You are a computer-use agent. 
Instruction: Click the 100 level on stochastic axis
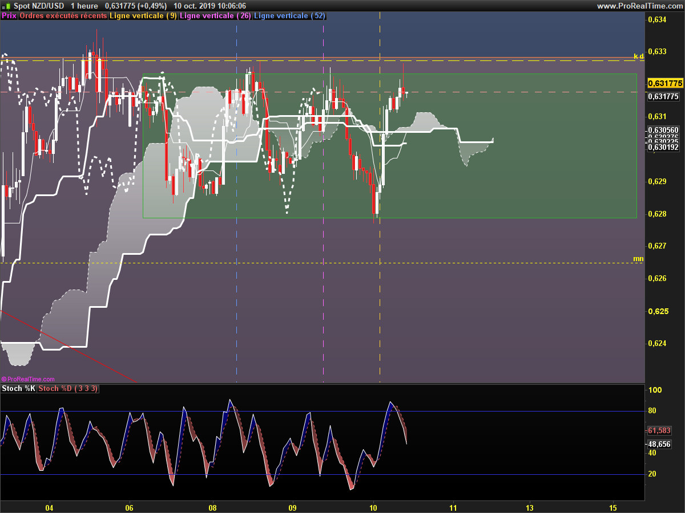(655, 390)
